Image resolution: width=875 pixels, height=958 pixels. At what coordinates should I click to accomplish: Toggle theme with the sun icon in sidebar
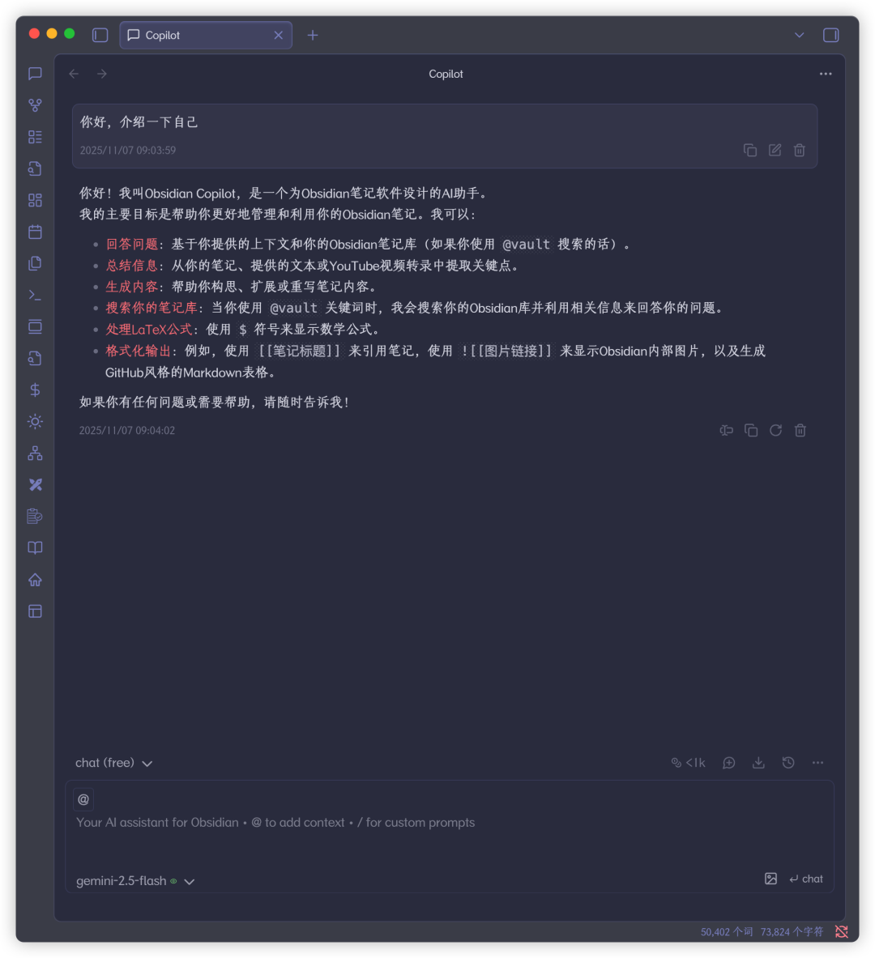click(x=35, y=421)
